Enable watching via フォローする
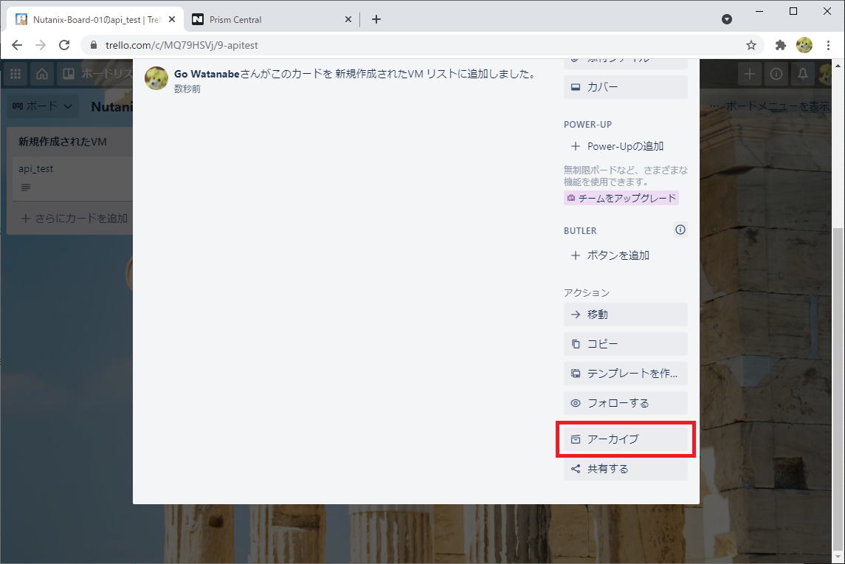Viewport: 845px width, 564px height. [x=625, y=402]
